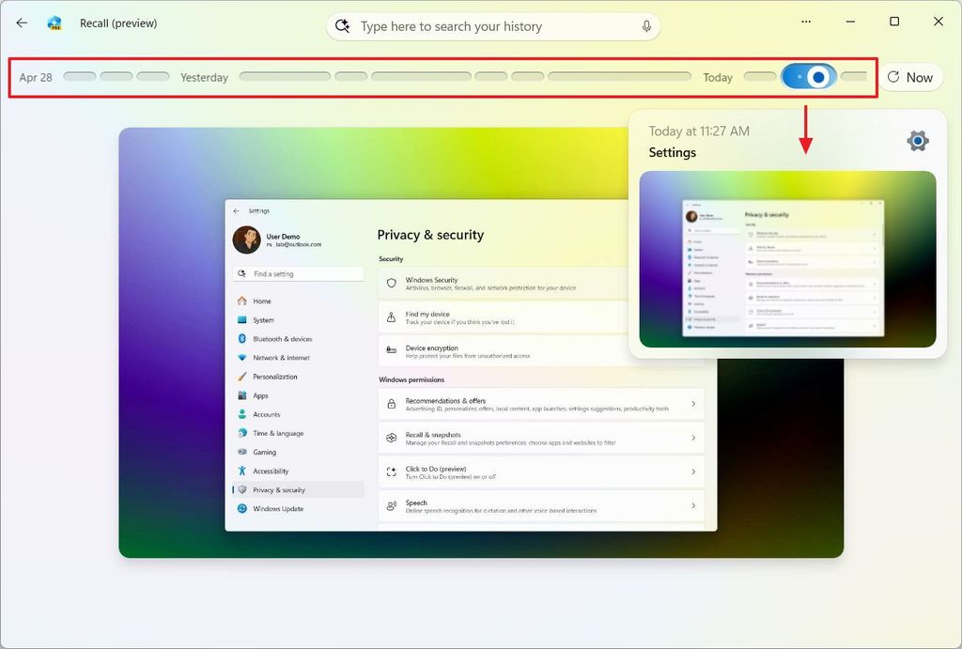
Task: Click the Network wifi icon in snapshot sidebar
Action: click(241, 358)
